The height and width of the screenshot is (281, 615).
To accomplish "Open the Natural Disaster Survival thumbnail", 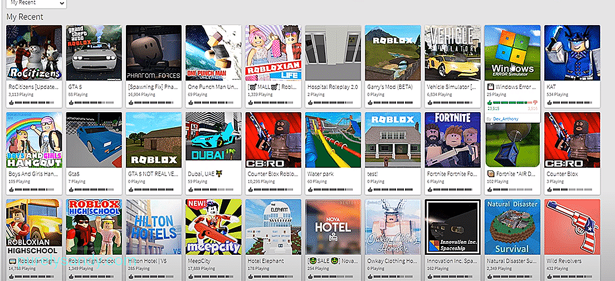I will click(x=512, y=227).
